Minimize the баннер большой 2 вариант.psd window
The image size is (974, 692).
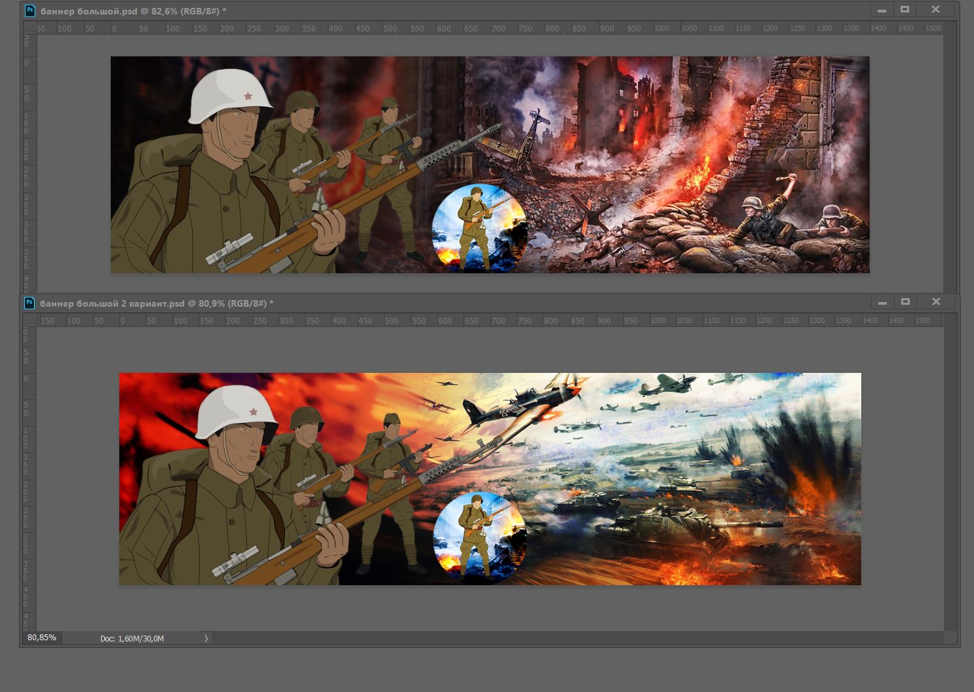click(882, 302)
